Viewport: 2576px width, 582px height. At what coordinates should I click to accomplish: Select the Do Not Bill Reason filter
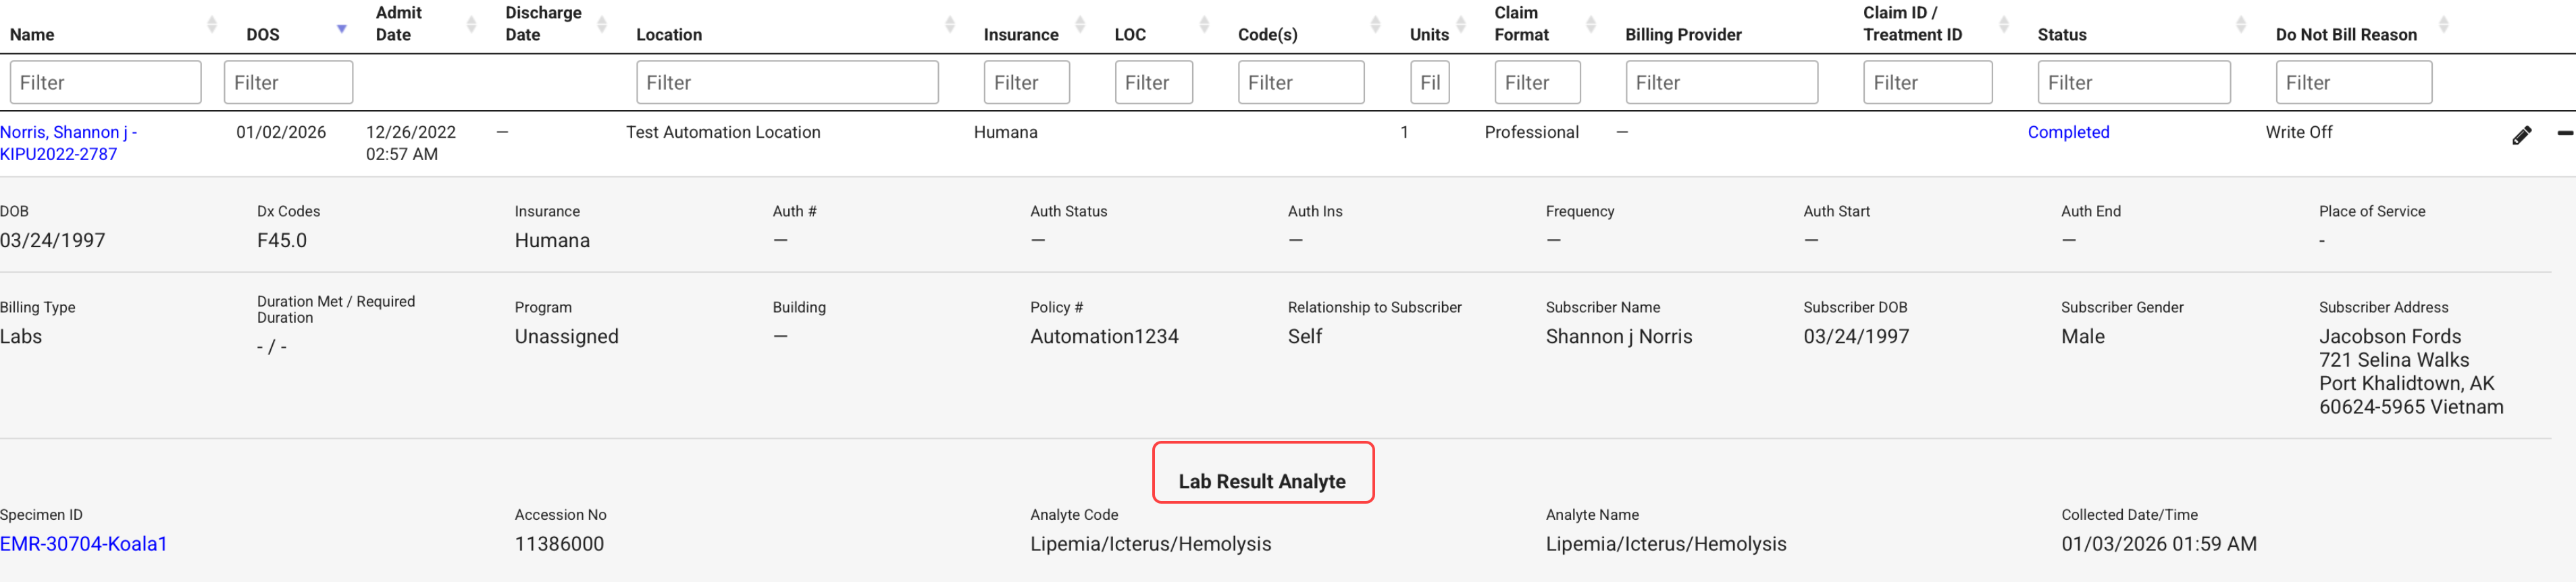pyautogui.click(x=2353, y=82)
